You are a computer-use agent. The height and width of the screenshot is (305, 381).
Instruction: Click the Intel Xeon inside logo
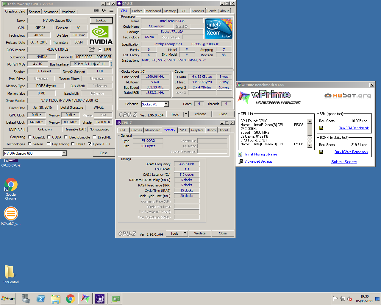(219, 29)
